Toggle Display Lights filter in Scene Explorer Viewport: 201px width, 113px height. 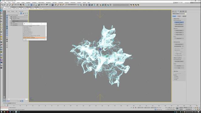click(7, 19)
